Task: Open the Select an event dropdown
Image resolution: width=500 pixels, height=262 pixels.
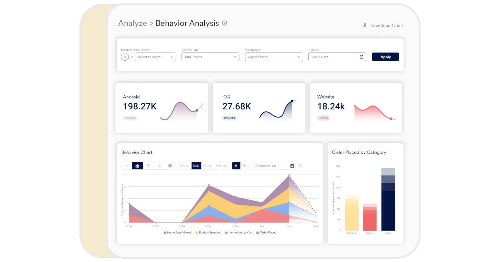Action: (x=155, y=57)
